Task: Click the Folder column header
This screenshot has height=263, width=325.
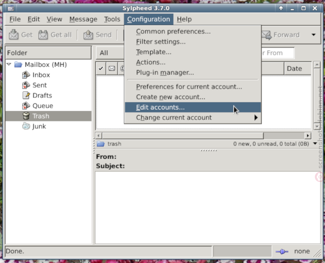Action: pos(48,53)
